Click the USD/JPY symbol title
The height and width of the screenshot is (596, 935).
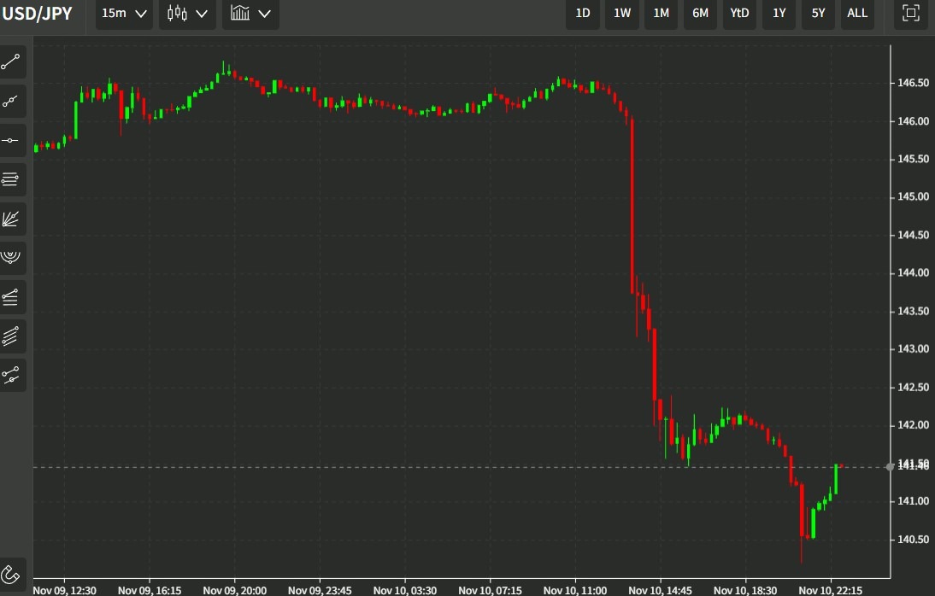click(x=37, y=13)
